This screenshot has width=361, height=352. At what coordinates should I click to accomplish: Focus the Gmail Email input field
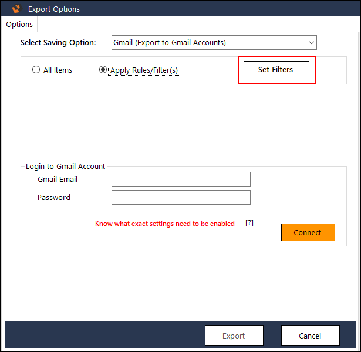[181, 179]
